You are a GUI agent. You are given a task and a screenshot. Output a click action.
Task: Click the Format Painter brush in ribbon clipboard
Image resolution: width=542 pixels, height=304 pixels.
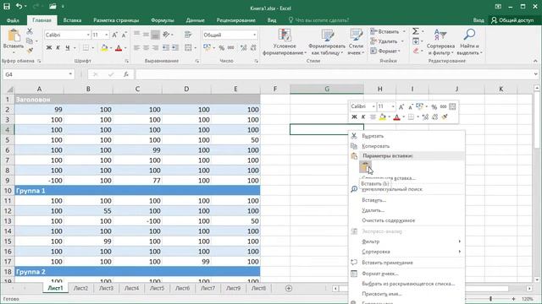coord(30,51)
